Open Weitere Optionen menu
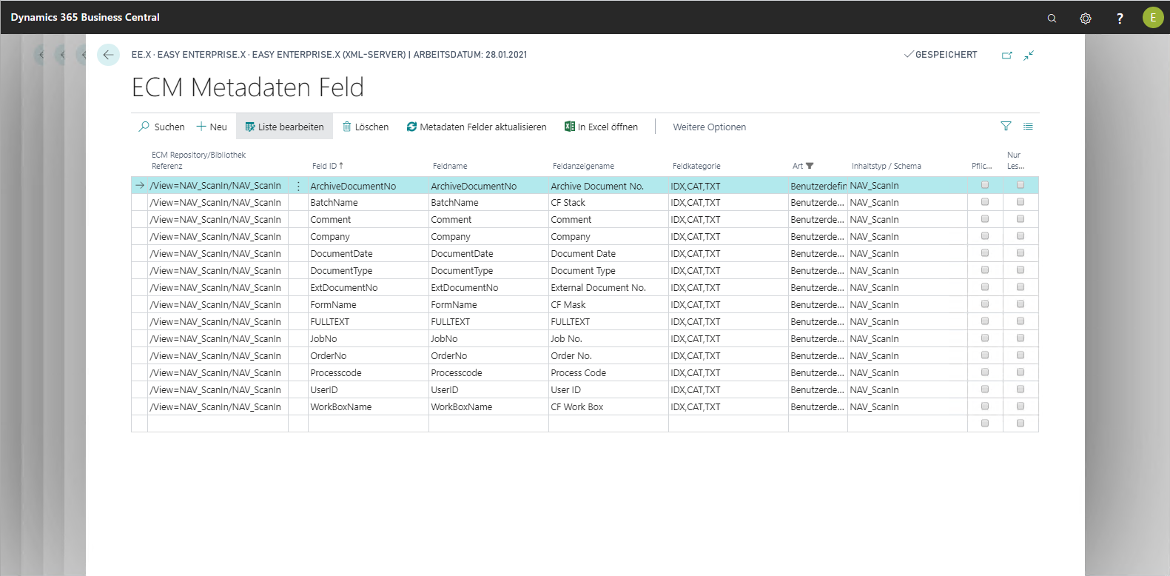Image resolution: width=1170 pixels, height=576 pixels. click(709, 127)
